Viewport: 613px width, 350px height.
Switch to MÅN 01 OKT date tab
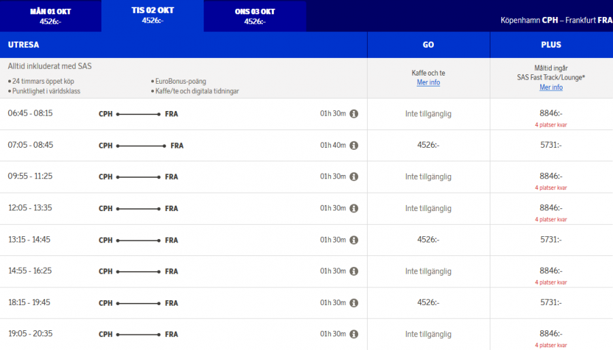pyautogui.click(x=50, y=16)
